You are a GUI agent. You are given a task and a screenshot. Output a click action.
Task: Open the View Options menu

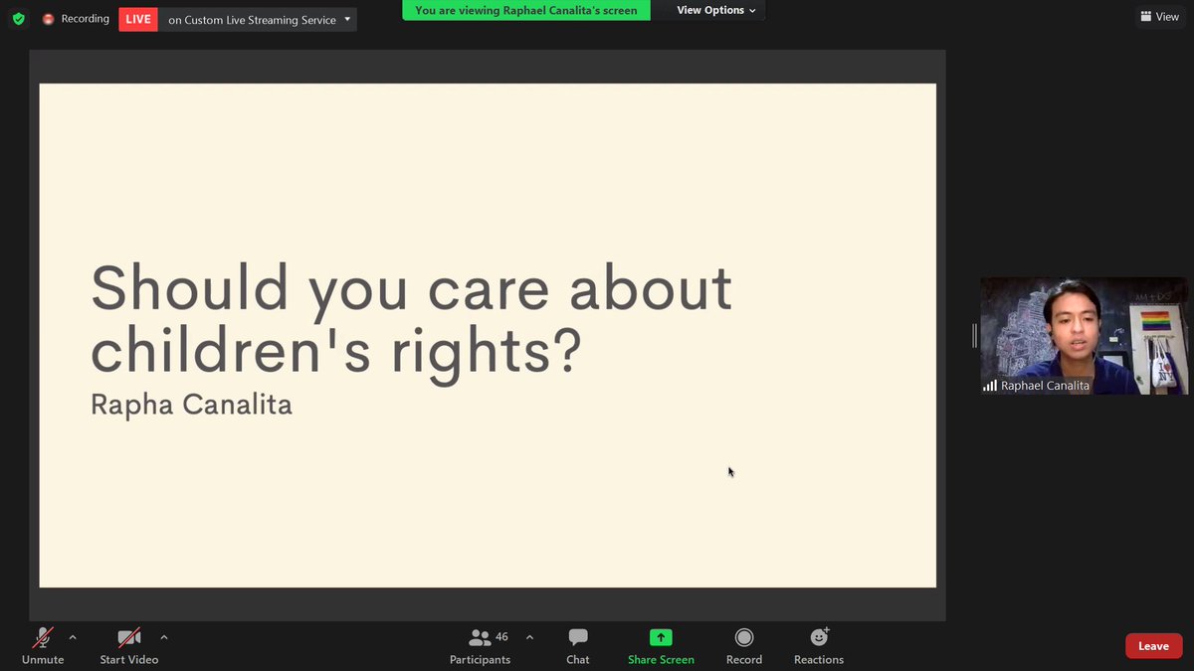coord(716,10)
